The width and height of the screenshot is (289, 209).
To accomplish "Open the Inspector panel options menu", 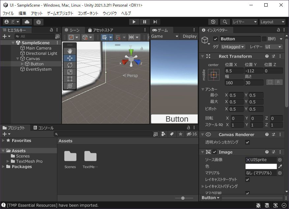I will [x=284, y=30].
